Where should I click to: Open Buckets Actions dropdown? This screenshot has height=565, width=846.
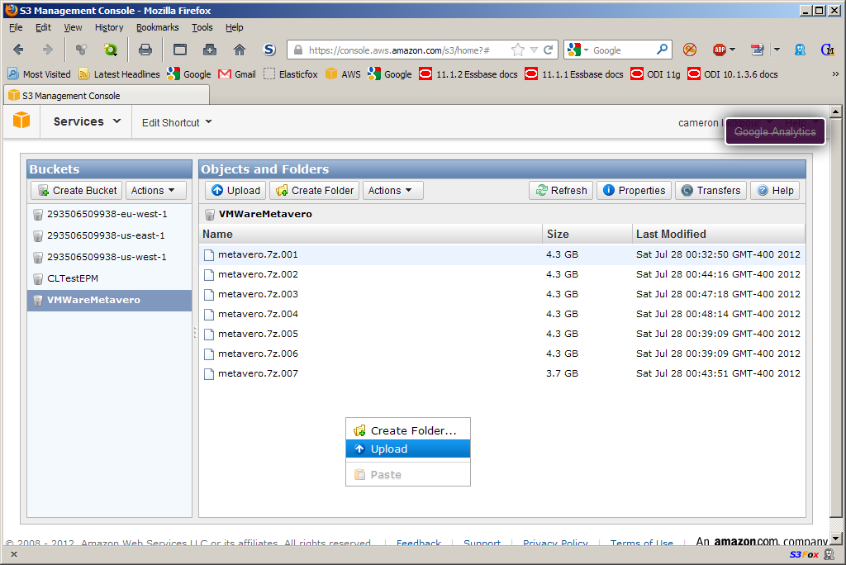pos(155,191)
